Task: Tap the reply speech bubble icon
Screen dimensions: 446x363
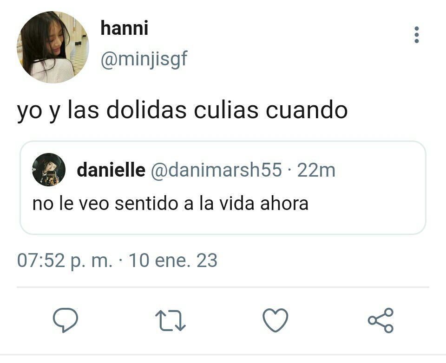Action: (x=66, y=320)
